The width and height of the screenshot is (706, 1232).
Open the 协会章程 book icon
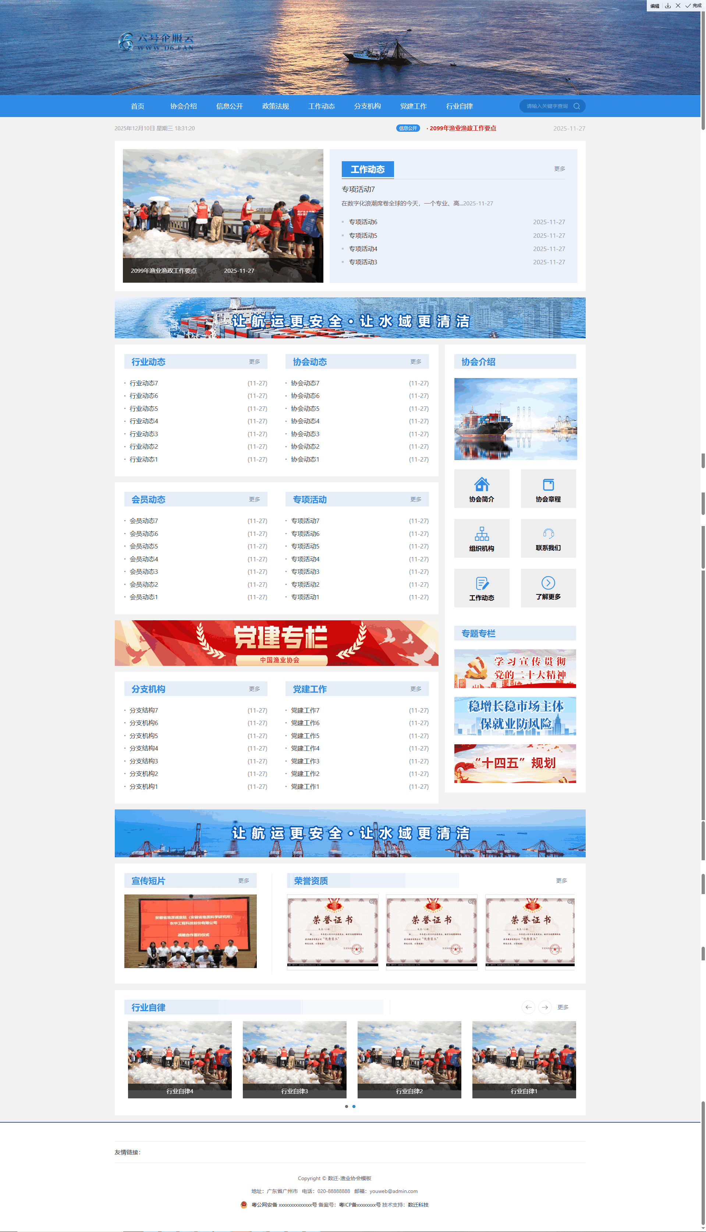coord(548,484)
